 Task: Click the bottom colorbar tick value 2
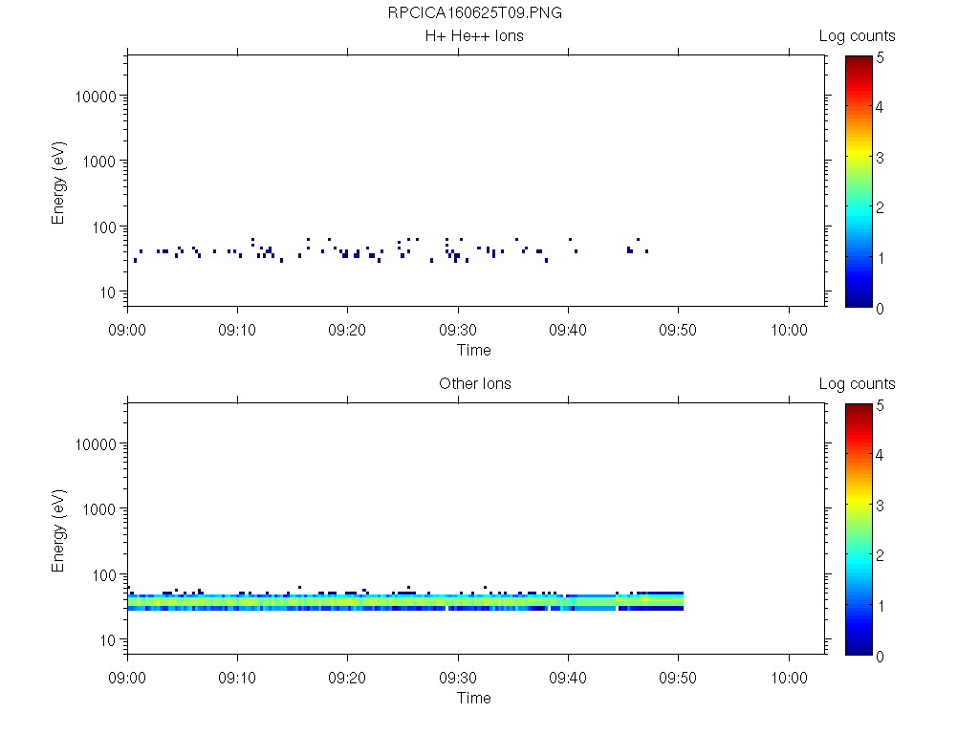(880, 555)
